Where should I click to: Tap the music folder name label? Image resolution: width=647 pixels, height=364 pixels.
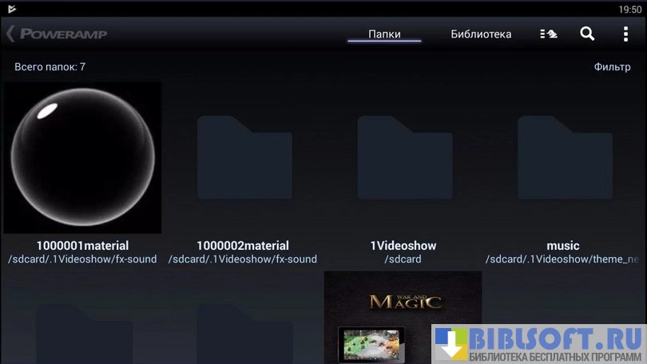(563, 246)
